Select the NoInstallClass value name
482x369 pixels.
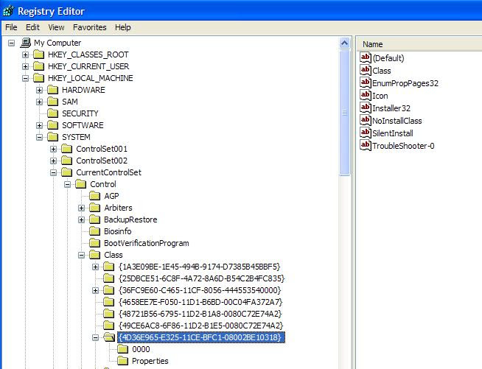coord(397,121)
